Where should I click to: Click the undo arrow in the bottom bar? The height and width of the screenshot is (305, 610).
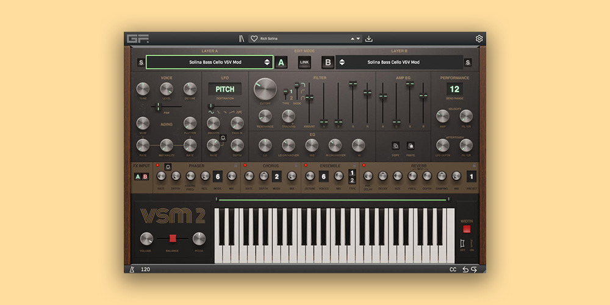tap(465, 269)
